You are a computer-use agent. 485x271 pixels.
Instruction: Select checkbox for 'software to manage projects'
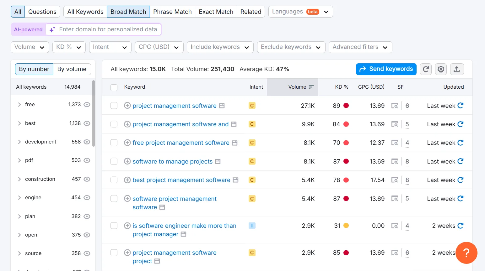114,161
